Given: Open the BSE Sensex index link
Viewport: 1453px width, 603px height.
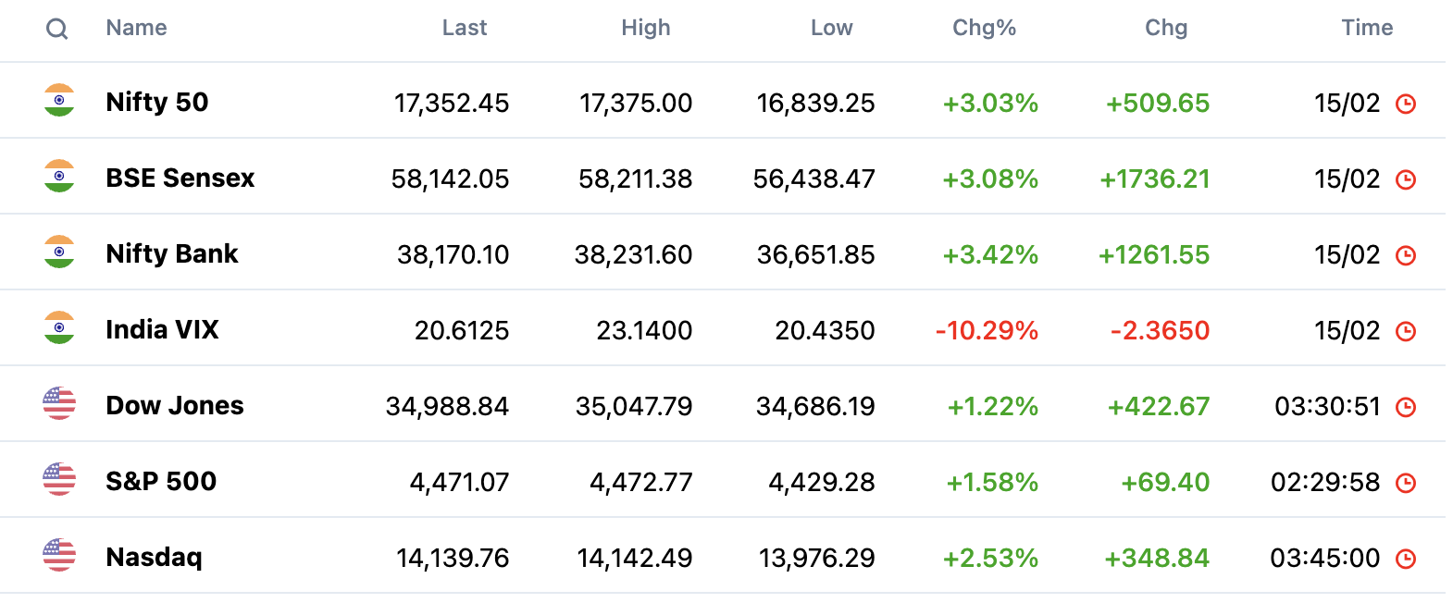Looking at the screenshot, I should pyautogui.click(x=180, y=178).
